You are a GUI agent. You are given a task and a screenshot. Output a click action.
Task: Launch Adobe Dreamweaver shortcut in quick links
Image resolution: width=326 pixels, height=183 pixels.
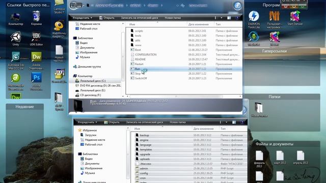pyautogui.click(x=36, y=60)
